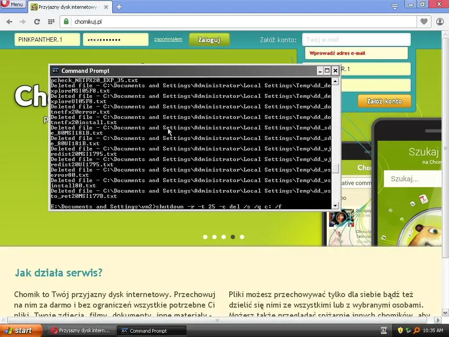Restore the Opera window size
449x337 pixels.
pyautogui.click(x=423, y=4)
